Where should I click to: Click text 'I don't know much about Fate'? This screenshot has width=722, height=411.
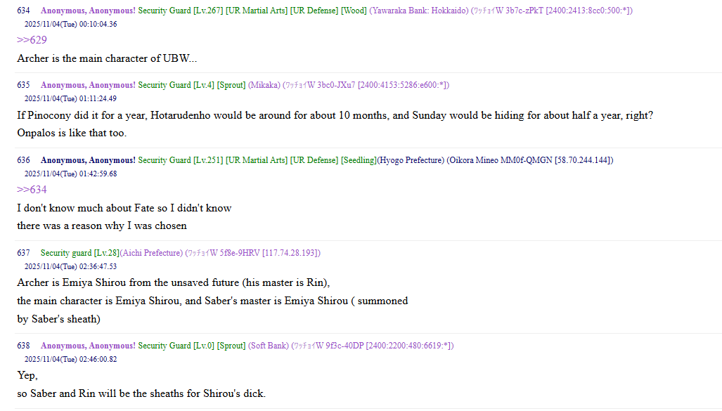point(124,208)
